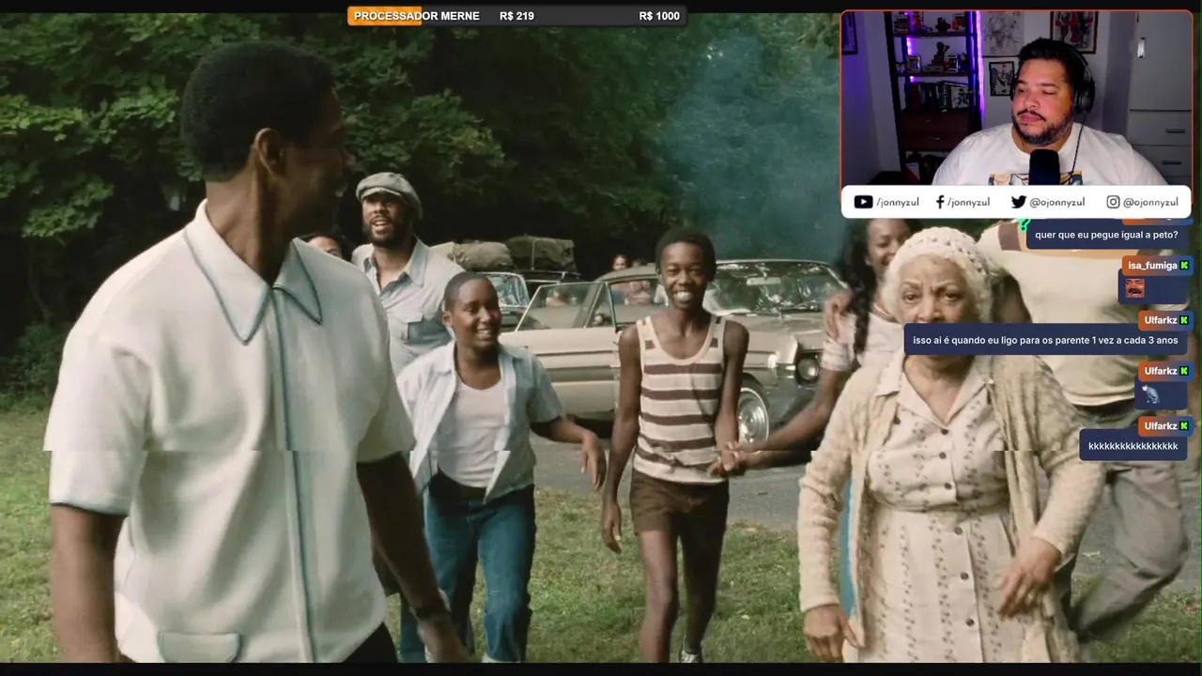The height and width of the screenshot is (676, 1202).
Task: Open the Facebook /jonnyzul handle
Action: tap(968, 202)
